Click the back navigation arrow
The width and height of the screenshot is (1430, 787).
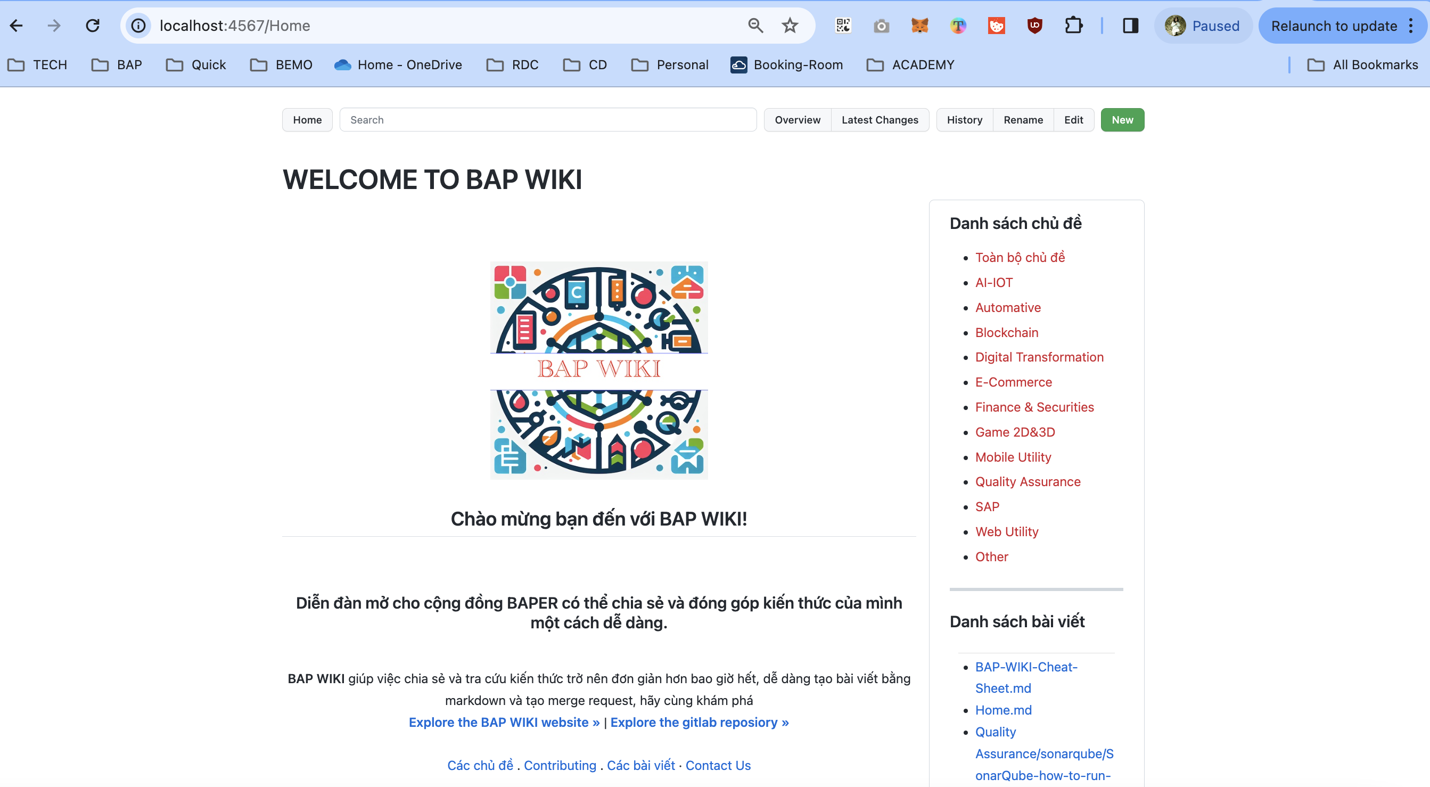[17, 26]
